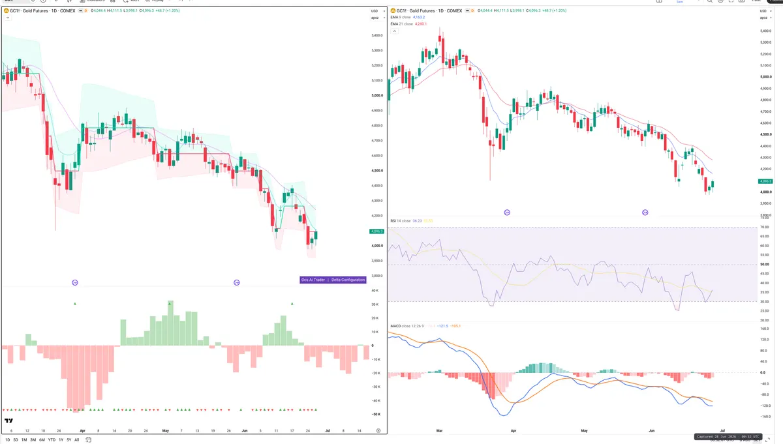Viewport: 783px width, 444px height.
Task: Click orange D data-status badge in left chart
Action: [85, 11]
